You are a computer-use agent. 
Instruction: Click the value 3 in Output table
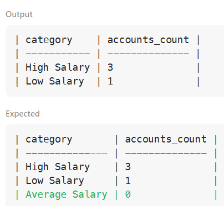click(110, 67)
